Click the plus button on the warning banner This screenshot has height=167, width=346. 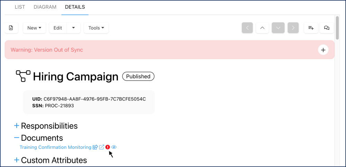coord(323,50)
